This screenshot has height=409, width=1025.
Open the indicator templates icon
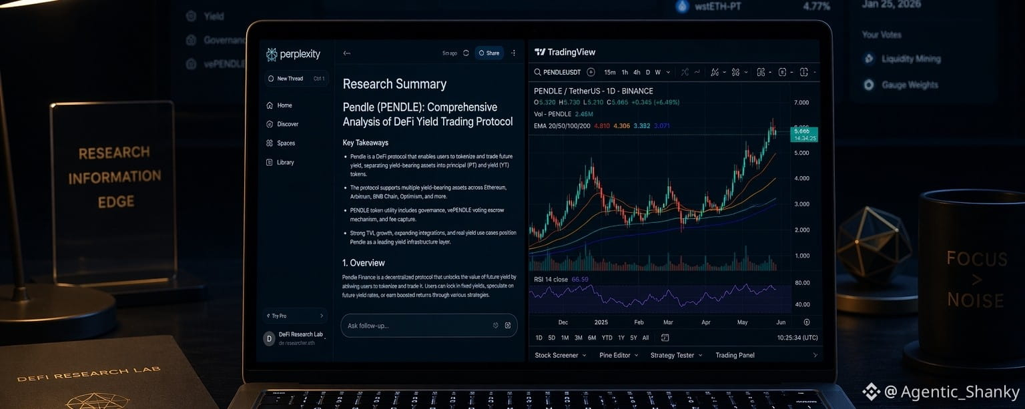point(735,72)
